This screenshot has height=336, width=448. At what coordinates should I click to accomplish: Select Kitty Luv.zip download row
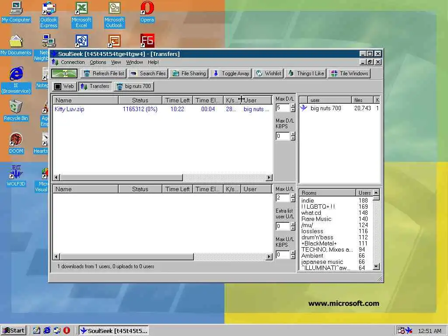[x=162, y=109]
